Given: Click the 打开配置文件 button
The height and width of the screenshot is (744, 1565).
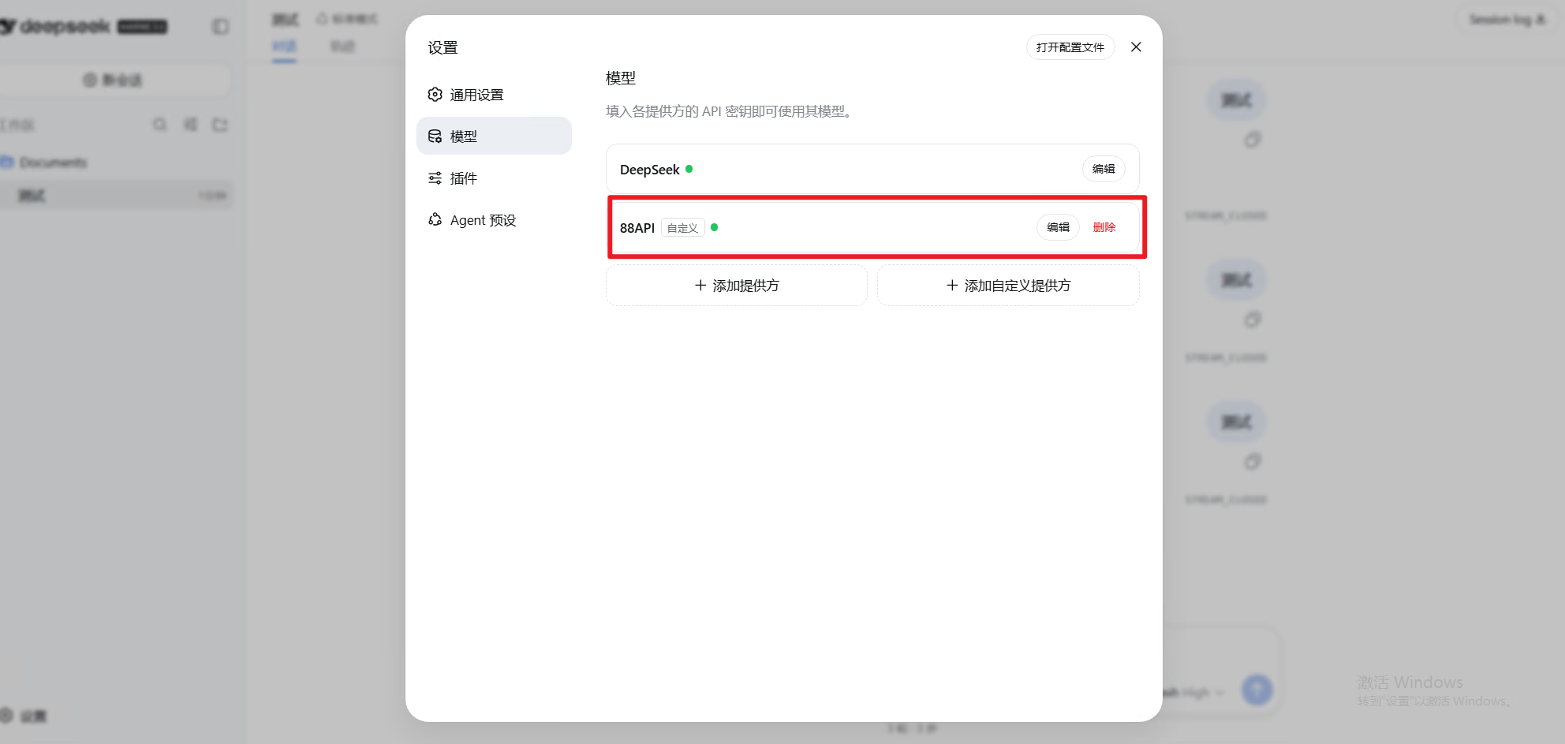Looking at the screenshot, I should (x=1070, y=47).
